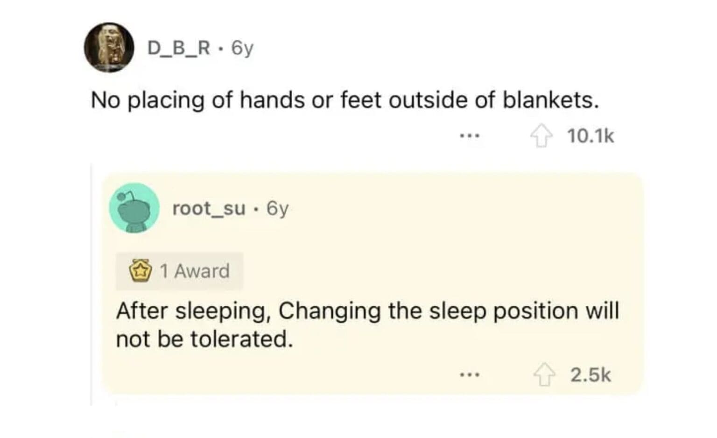Open the three-dot menu on root_su's reply

[x=469, y=375]
